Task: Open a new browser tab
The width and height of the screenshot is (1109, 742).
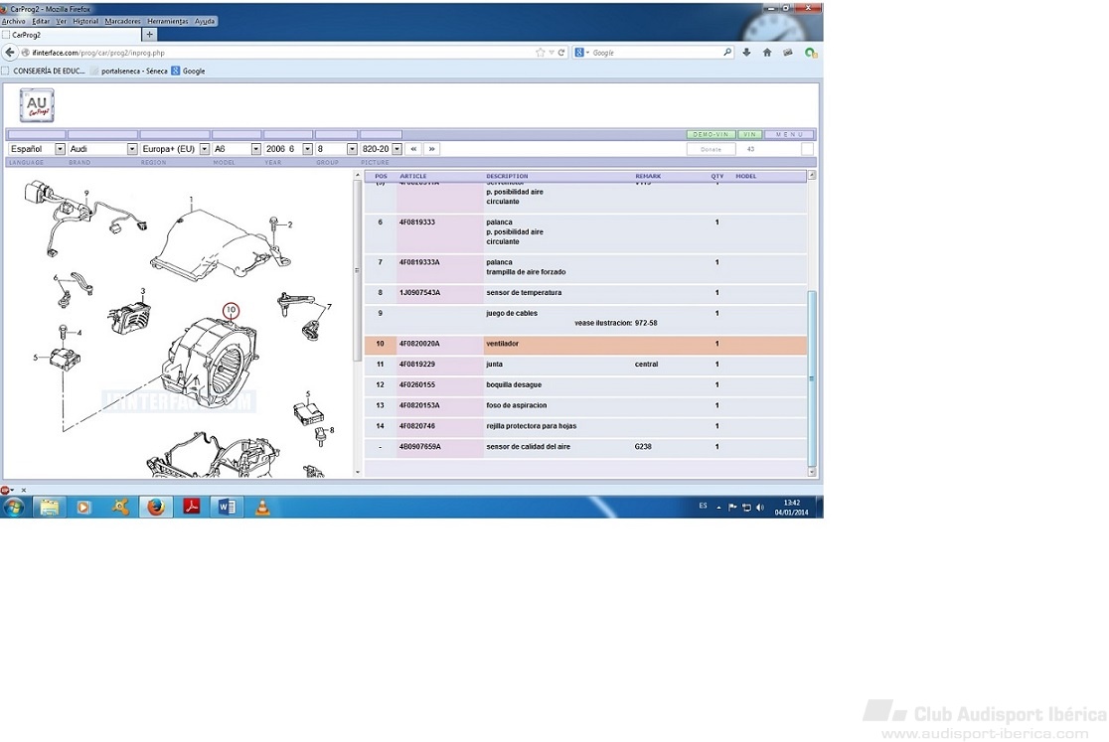Action: click(x=149, y=34)
